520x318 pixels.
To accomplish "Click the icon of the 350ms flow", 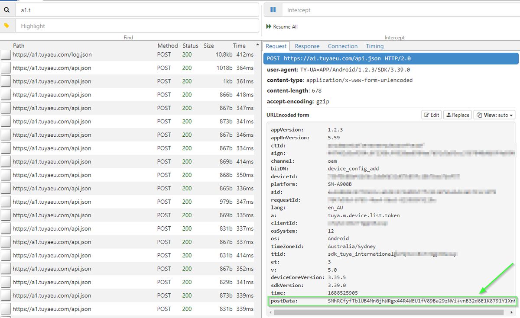I will pos(6,175).
